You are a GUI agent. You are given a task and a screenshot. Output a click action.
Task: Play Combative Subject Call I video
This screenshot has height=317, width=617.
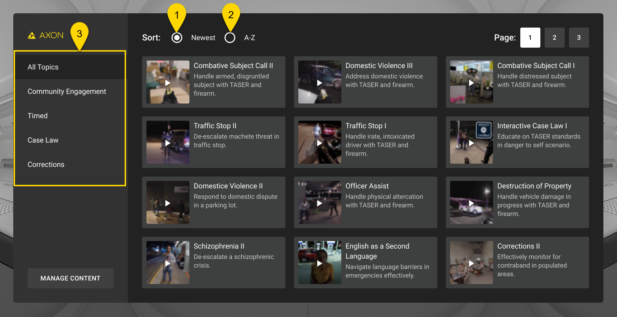coord(472,82)
